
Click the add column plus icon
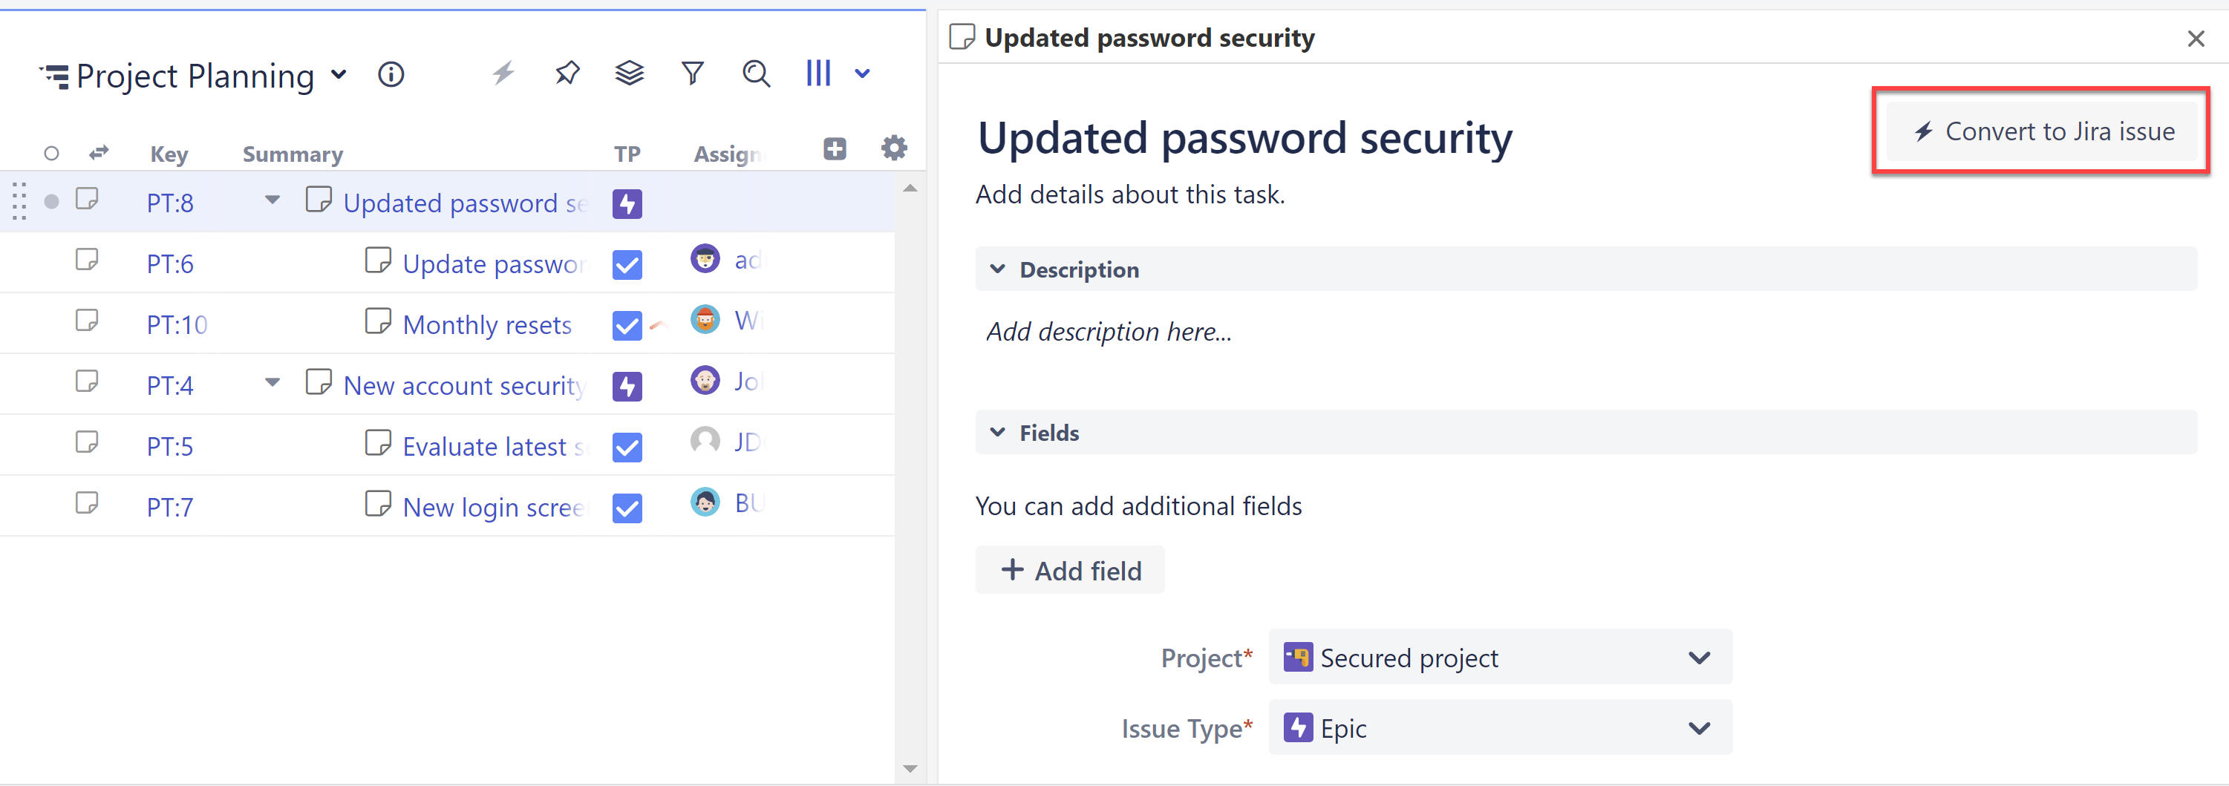833,148
